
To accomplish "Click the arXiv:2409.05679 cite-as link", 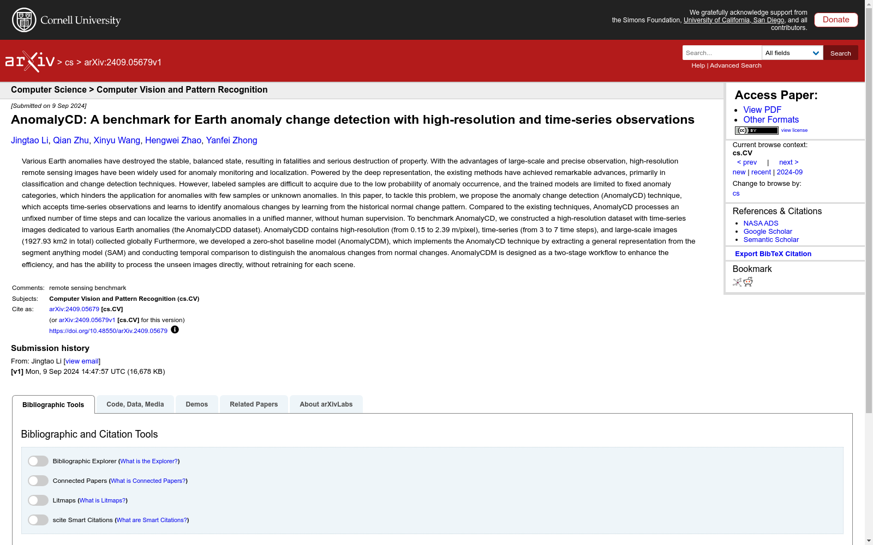I will [x=74, y=309].
